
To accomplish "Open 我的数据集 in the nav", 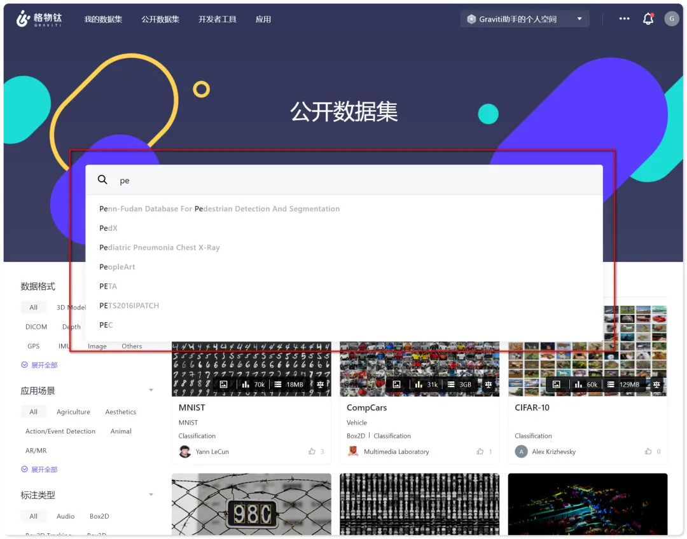I will coord(103,19).
